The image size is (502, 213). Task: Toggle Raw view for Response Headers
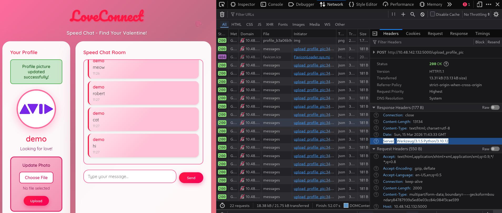(x=495, y=107)
